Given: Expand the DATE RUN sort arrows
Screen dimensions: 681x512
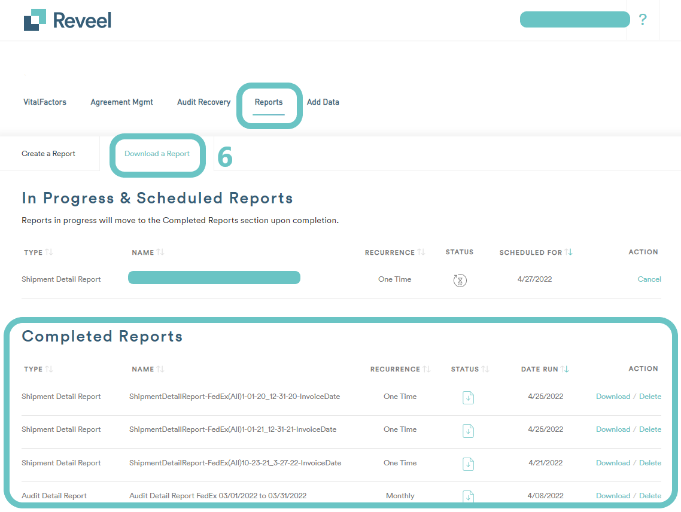Looking at the screenshot, I should [x=564, y=369].
